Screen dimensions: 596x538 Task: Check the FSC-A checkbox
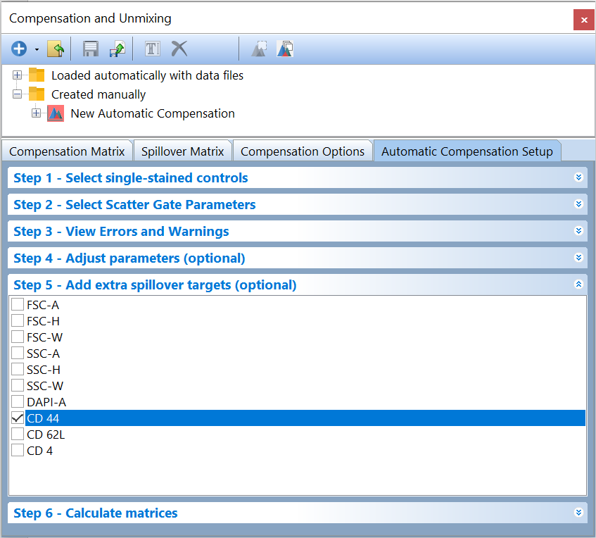18,304
